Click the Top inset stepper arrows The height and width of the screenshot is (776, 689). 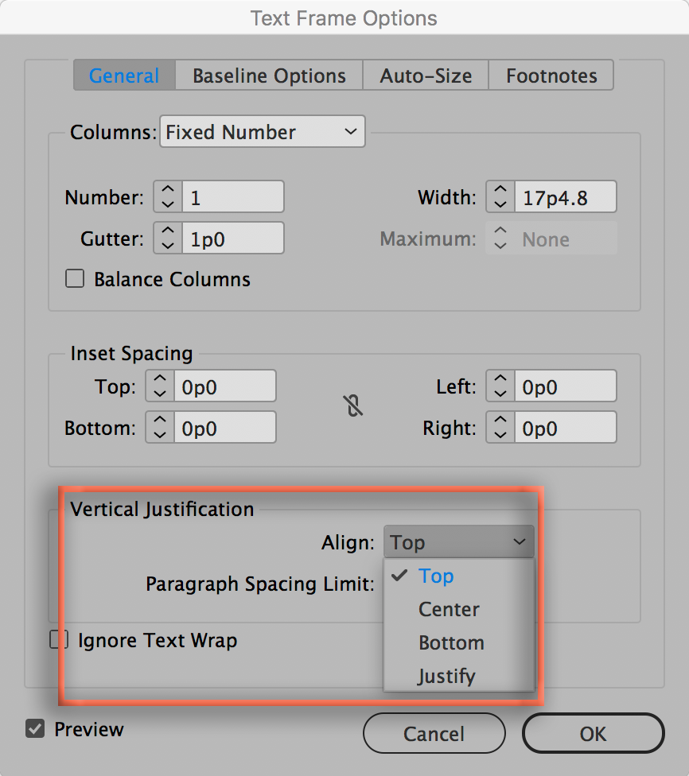(160, 387)
